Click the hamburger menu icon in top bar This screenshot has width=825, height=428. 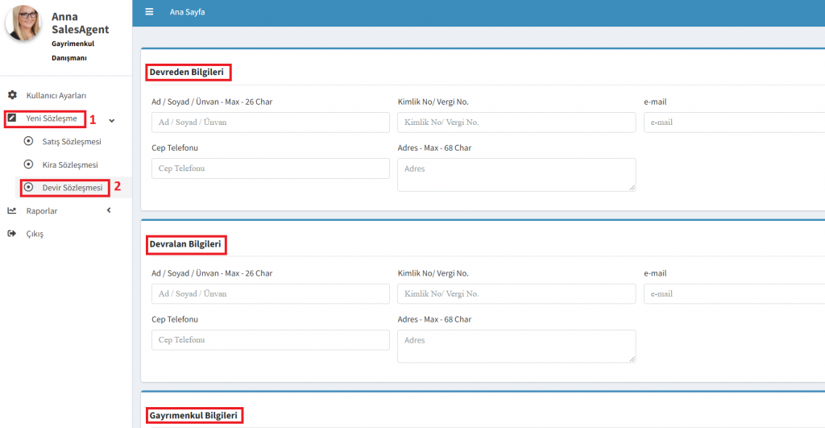click(149, 12)
